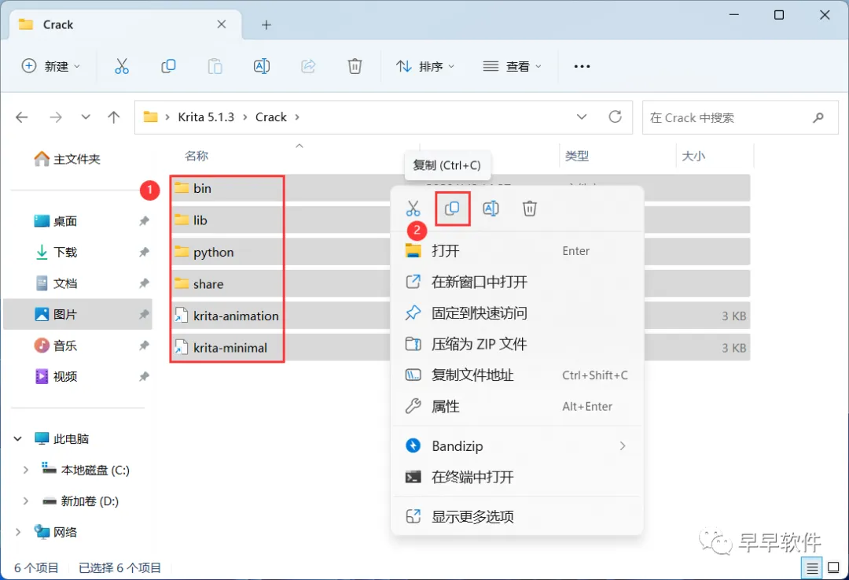Open recent locations dropdown arrow
This screenshot has width=849, height=580.
click(86, 117)
